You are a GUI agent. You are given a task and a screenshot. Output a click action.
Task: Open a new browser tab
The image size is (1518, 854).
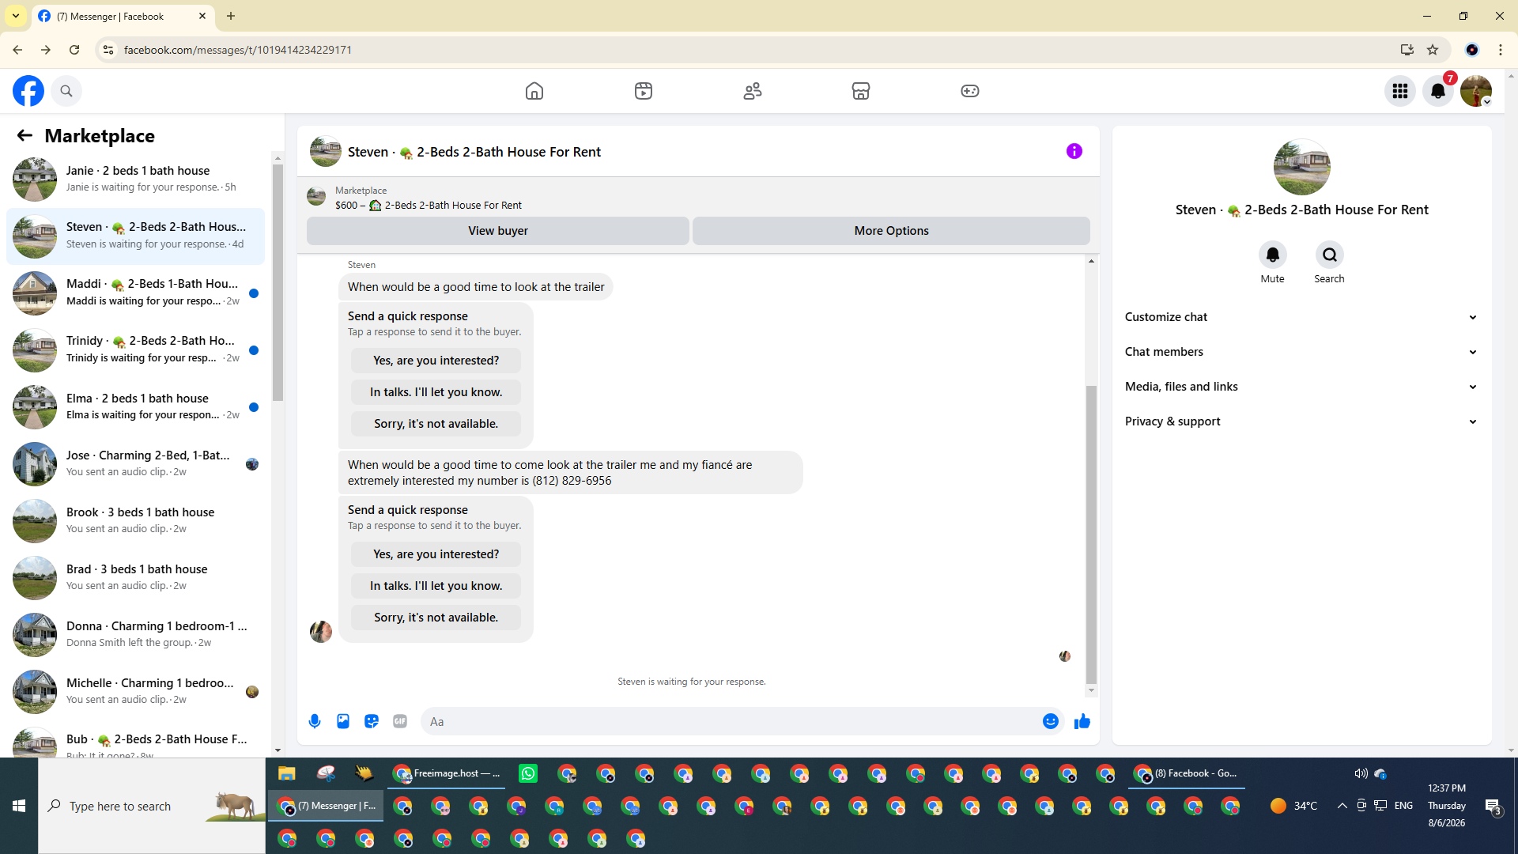point(231,16)
